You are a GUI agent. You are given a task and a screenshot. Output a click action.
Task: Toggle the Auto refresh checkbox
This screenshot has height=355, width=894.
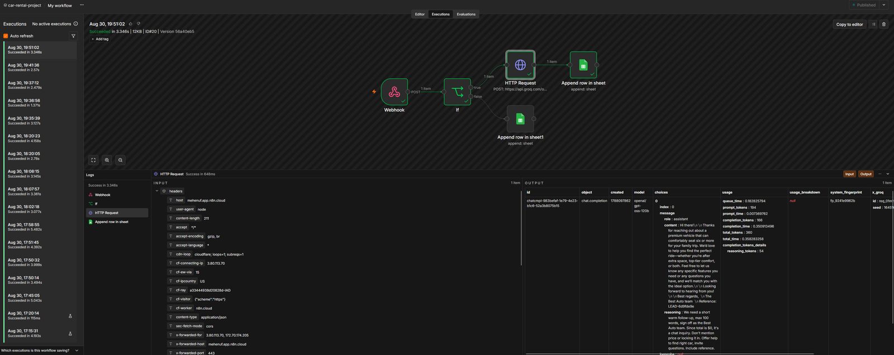point(6,36)
